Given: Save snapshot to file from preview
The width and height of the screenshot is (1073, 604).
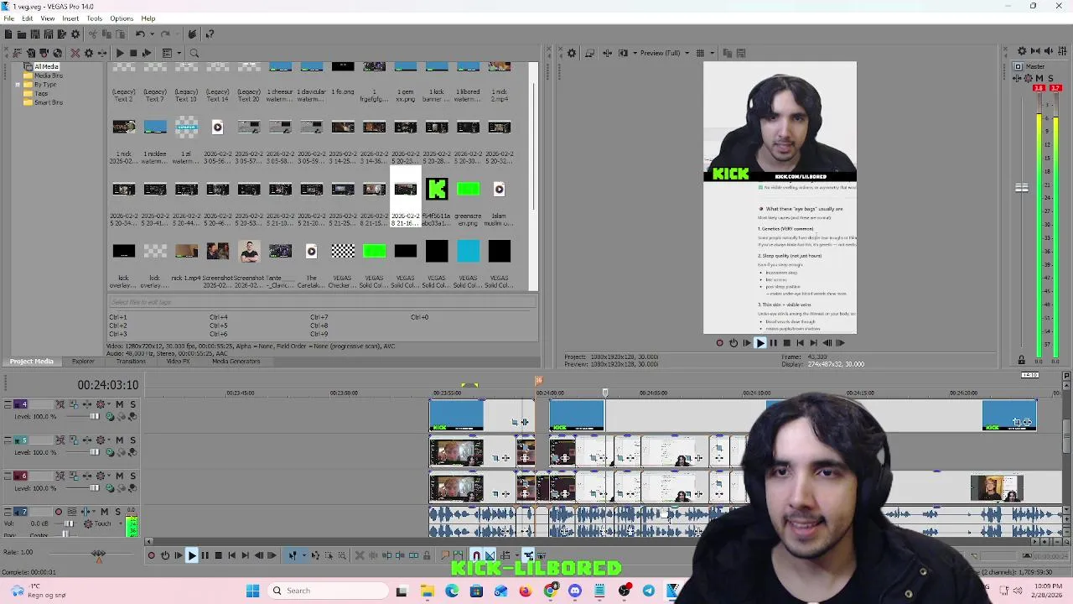Looking at the screenshot, I should (x=741, y=53).
